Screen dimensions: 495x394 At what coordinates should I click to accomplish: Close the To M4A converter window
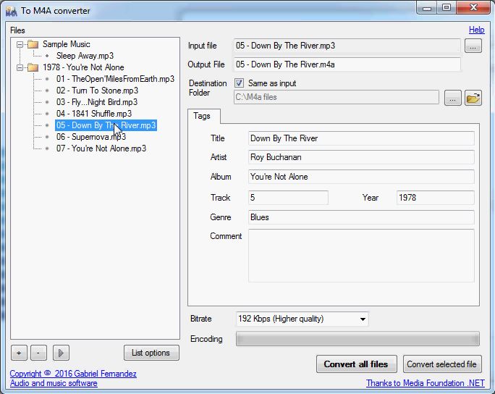click(x=473, y=7)
